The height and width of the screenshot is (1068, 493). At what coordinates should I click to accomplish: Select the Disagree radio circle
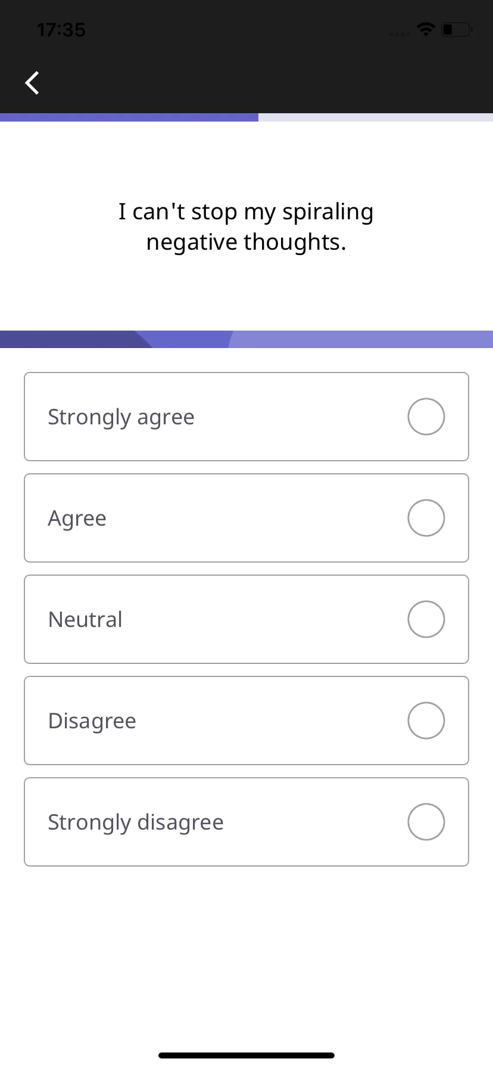pos(426,721)
